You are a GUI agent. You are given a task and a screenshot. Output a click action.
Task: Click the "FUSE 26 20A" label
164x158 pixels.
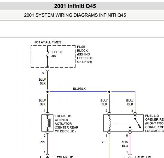[x=57, y=54]
